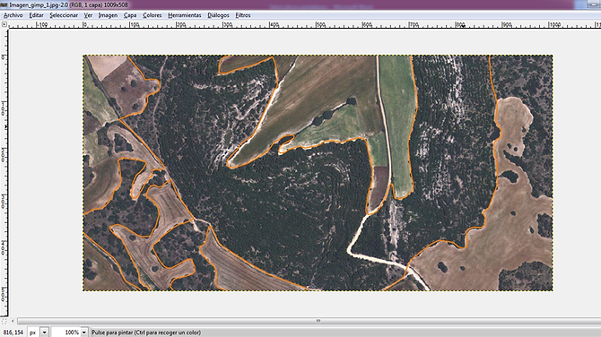The height and width of the screenshot is (337, 601).
Task: Open the px units dropdown
Action: [x=39, y=333]
